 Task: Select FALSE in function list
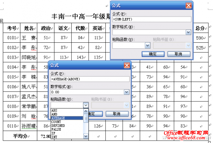point(67,129)
